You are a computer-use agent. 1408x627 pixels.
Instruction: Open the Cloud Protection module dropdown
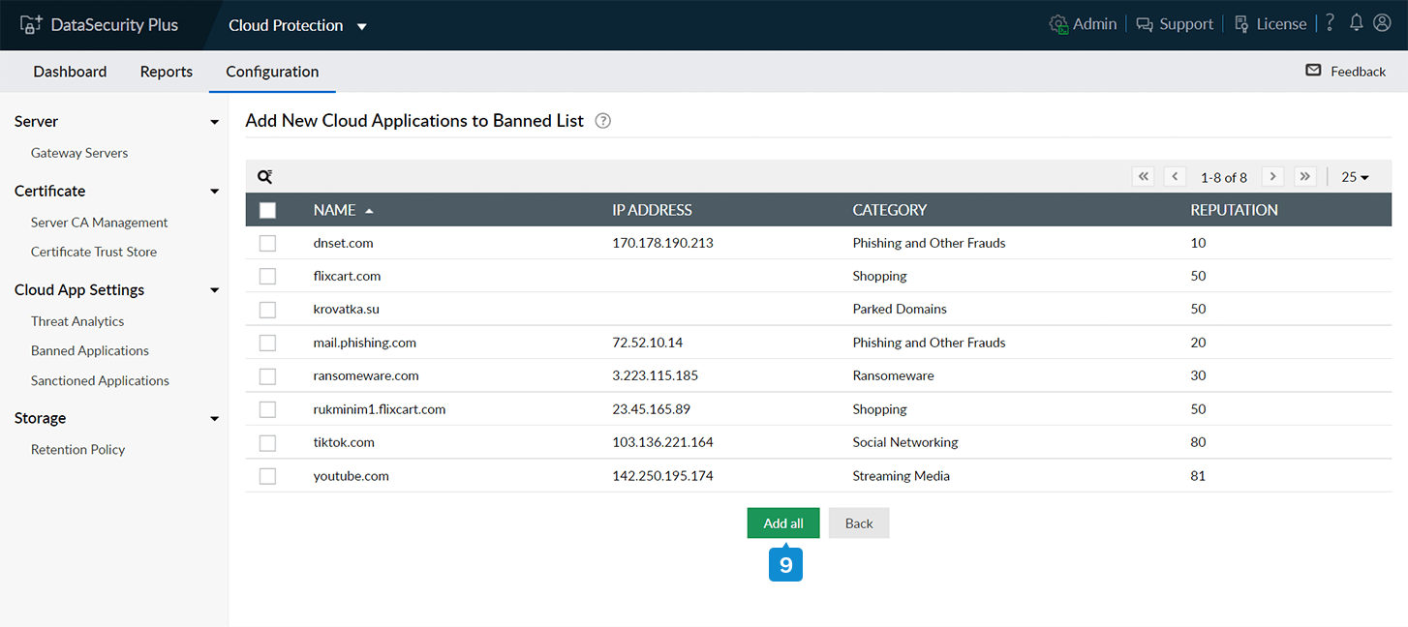tap(297, 25)
